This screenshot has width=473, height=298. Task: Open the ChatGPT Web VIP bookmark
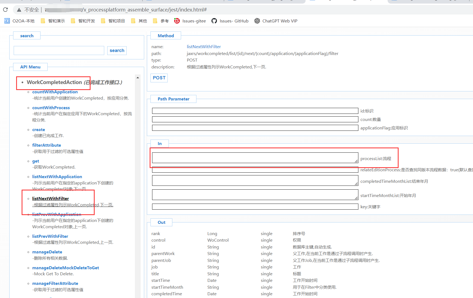click(x=276, y=21)
